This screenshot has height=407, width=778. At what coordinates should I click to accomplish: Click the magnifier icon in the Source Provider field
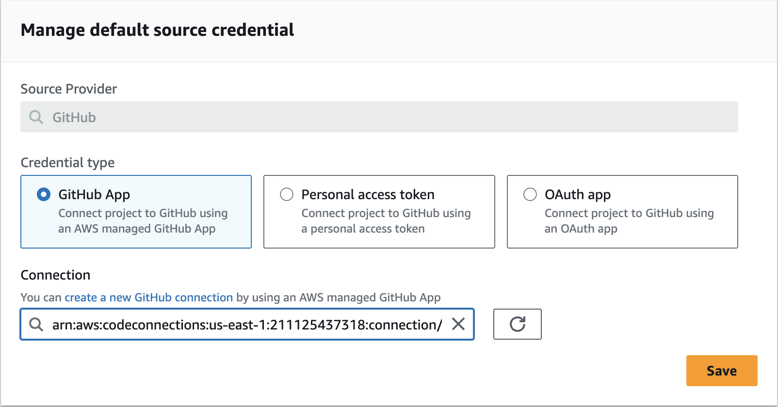36,117
